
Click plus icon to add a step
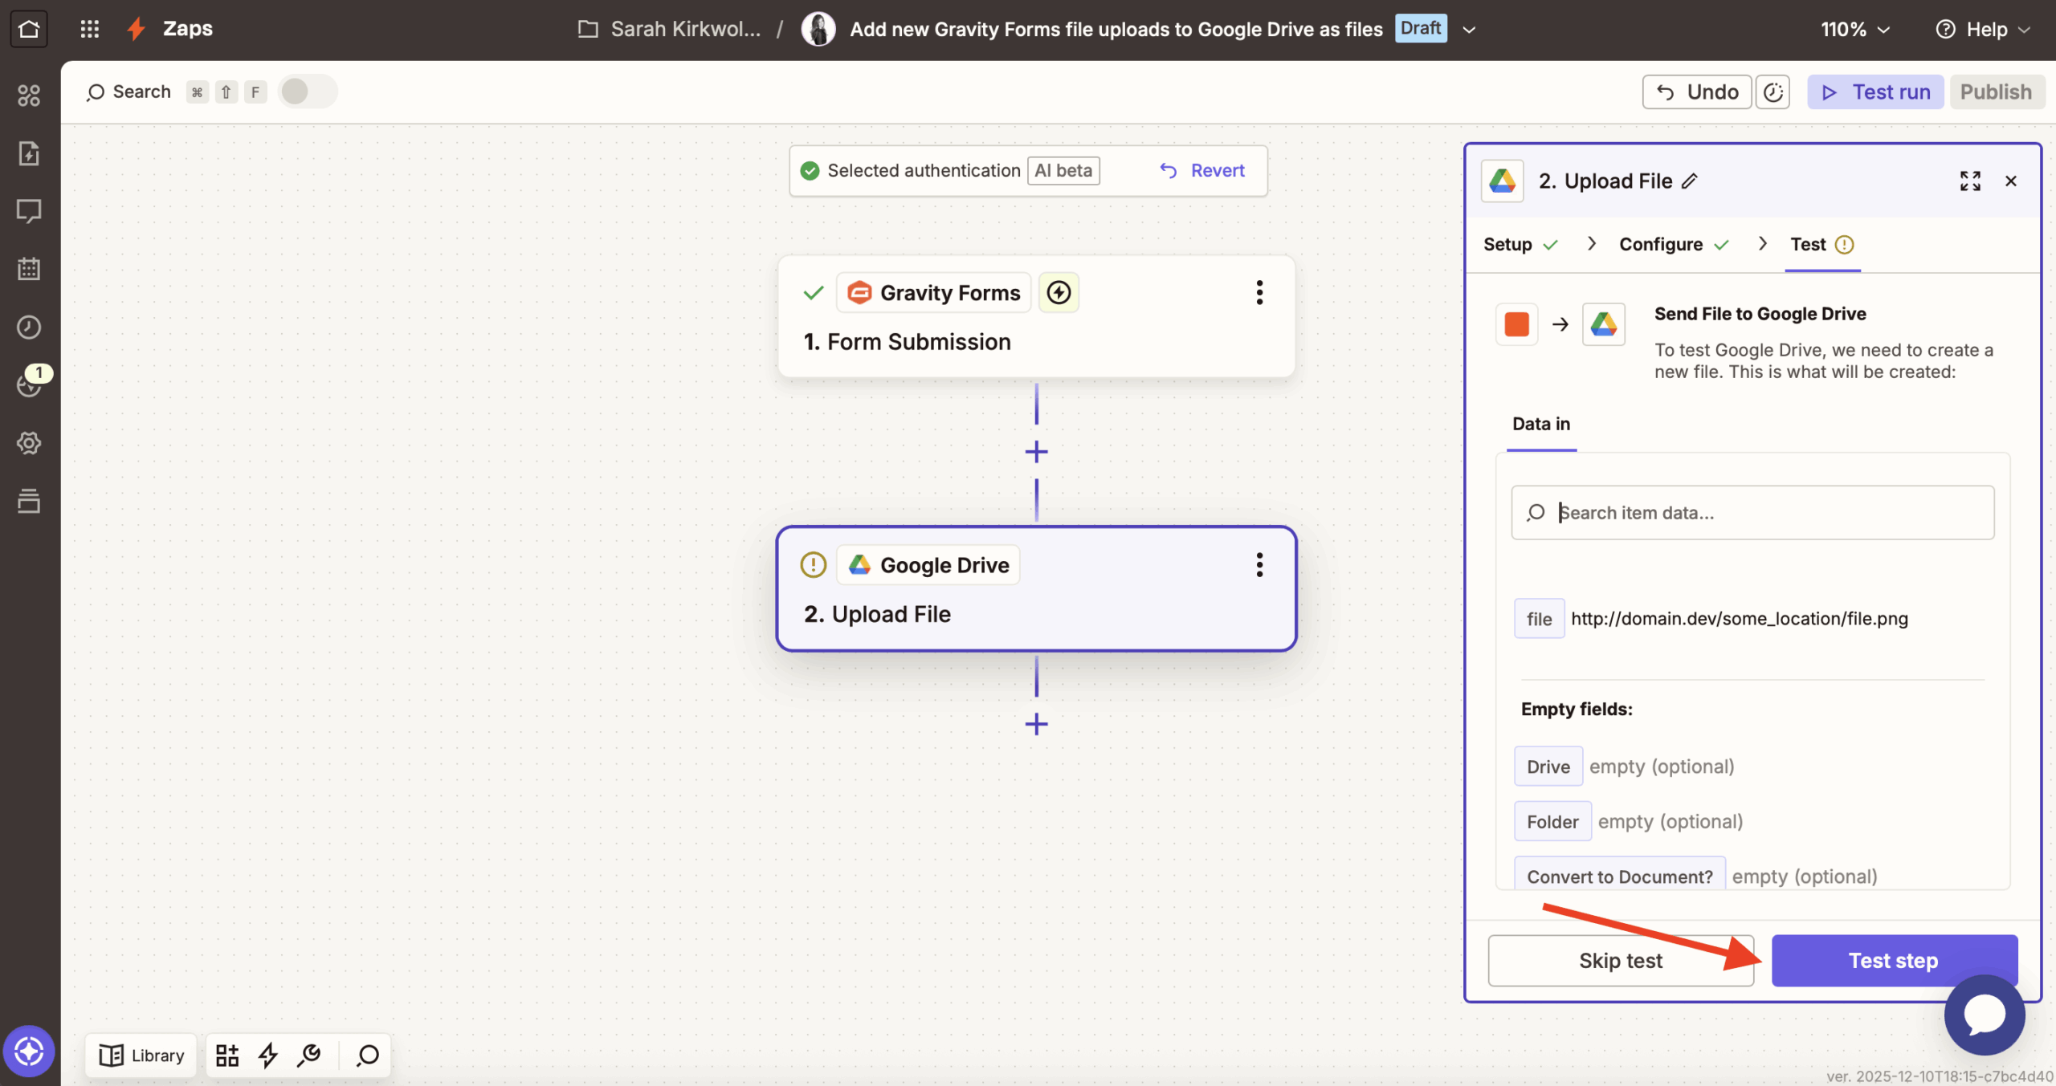point(1035,451)
